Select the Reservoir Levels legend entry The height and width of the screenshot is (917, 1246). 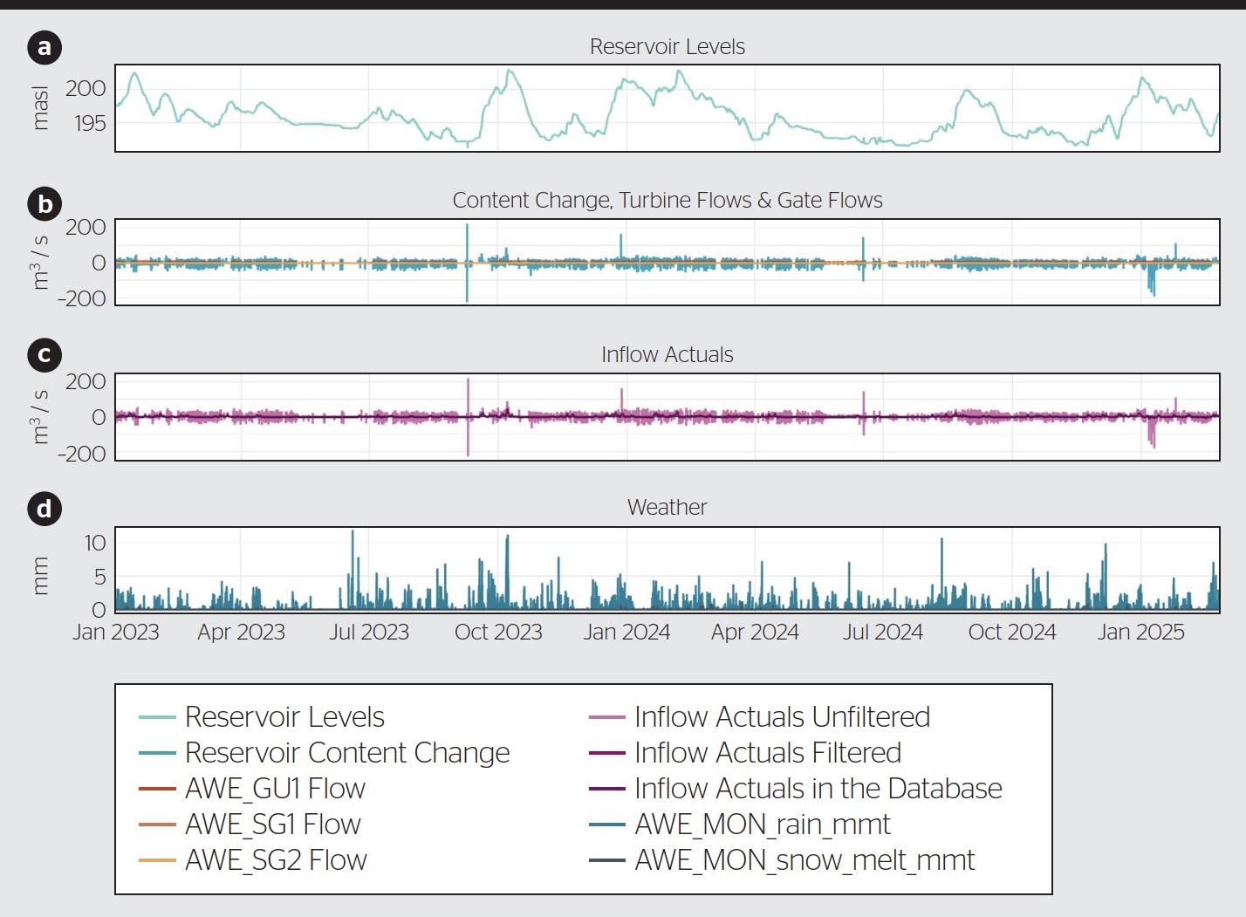(x=284, y=717)
